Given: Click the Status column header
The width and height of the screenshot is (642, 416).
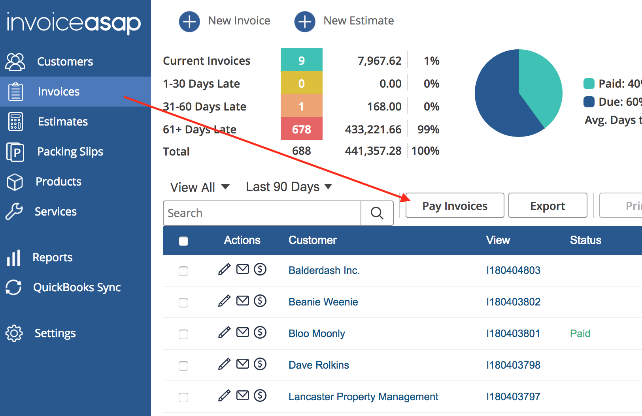Looking at the screenshot, I should click(x=585, y=240).
